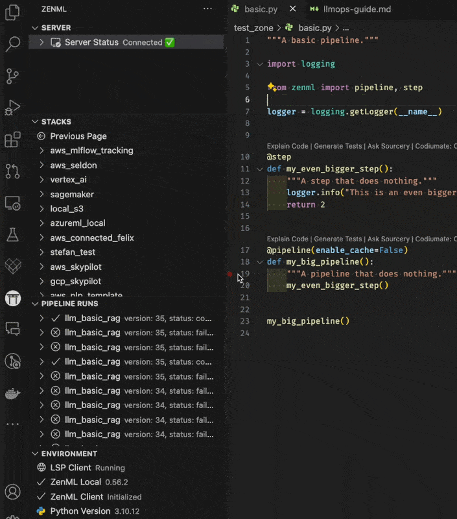
Task: Open the Extensions view icon
Action: coord(12,139)
